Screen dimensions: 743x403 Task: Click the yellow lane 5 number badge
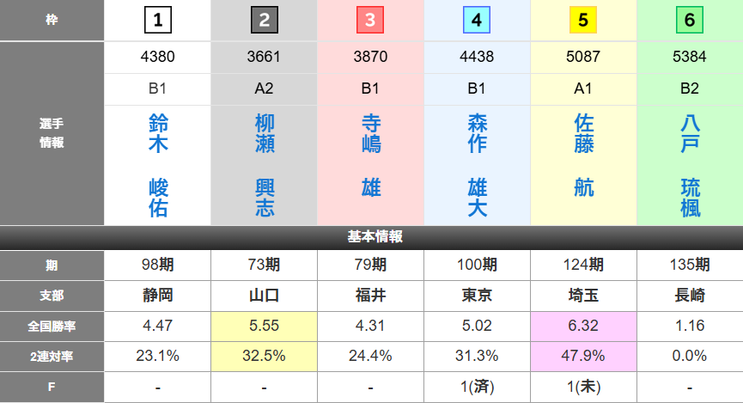click(x=583, y=21)
